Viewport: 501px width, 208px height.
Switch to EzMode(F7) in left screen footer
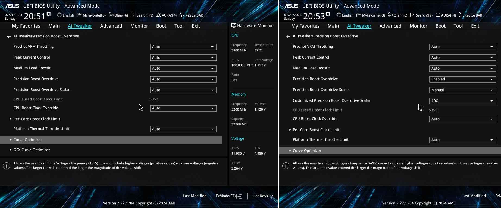point(229,196)
